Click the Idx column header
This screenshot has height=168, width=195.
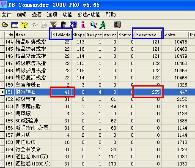10,35
